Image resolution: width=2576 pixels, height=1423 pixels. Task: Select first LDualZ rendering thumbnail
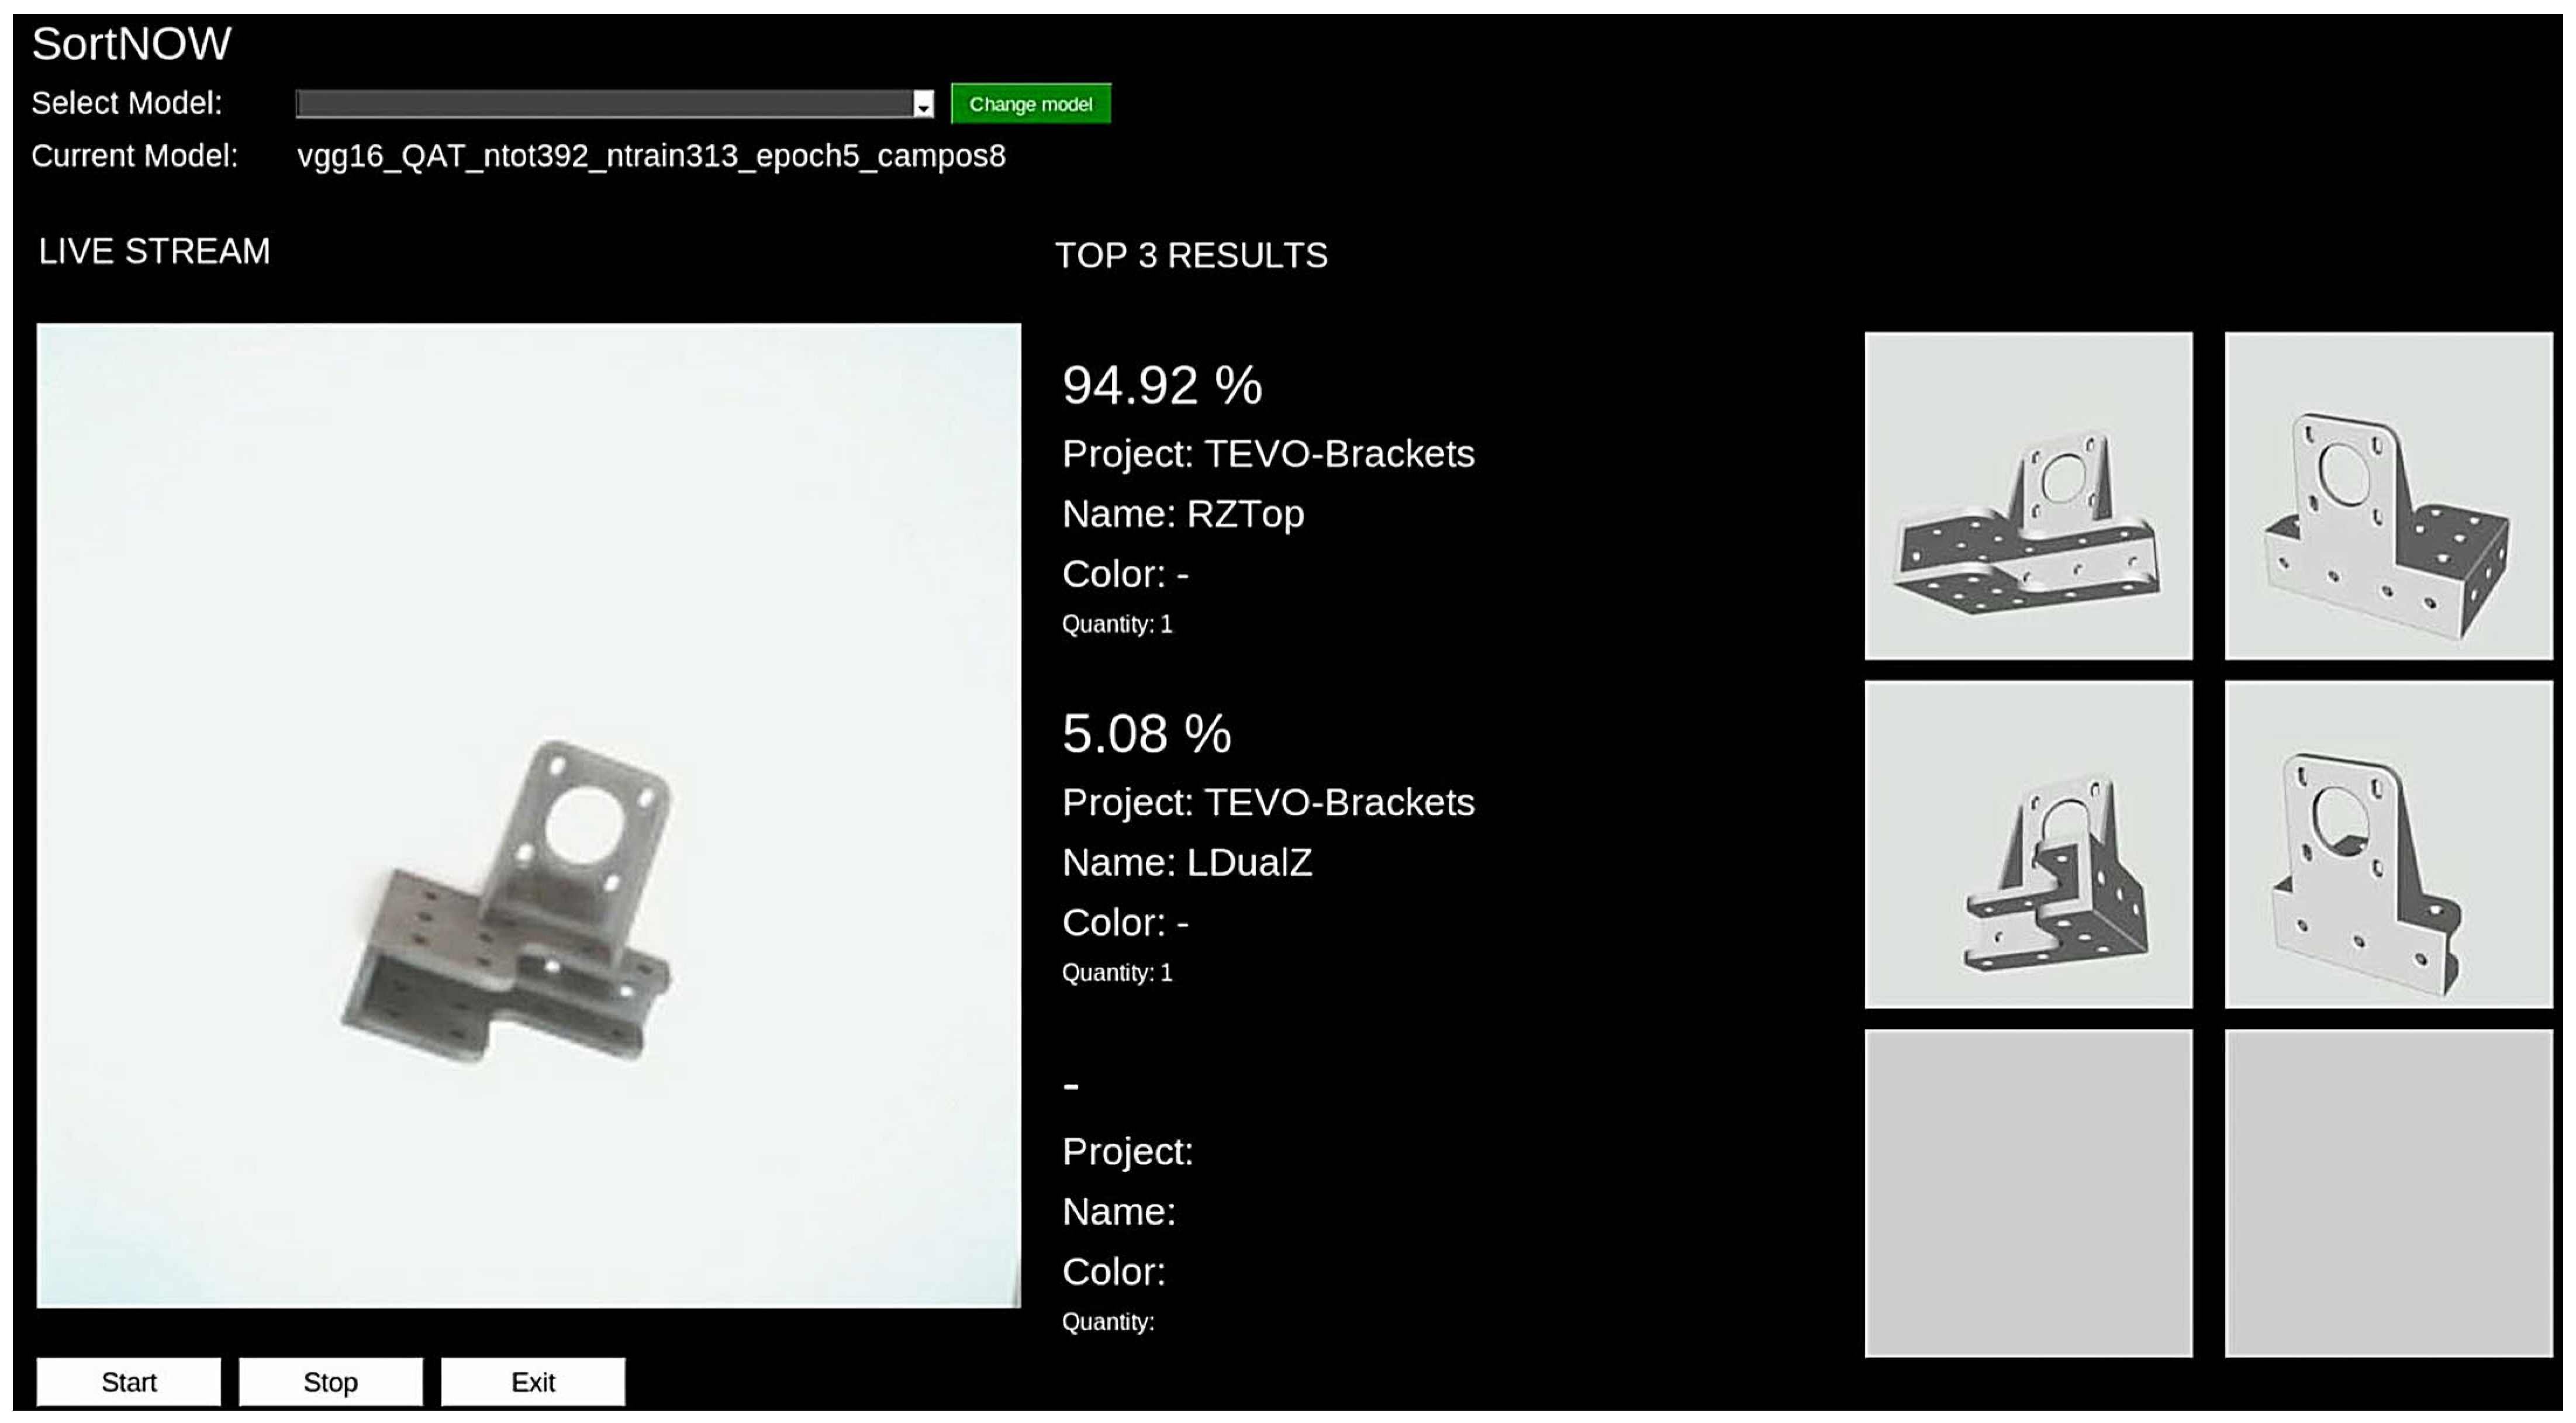click(2029, 845)
